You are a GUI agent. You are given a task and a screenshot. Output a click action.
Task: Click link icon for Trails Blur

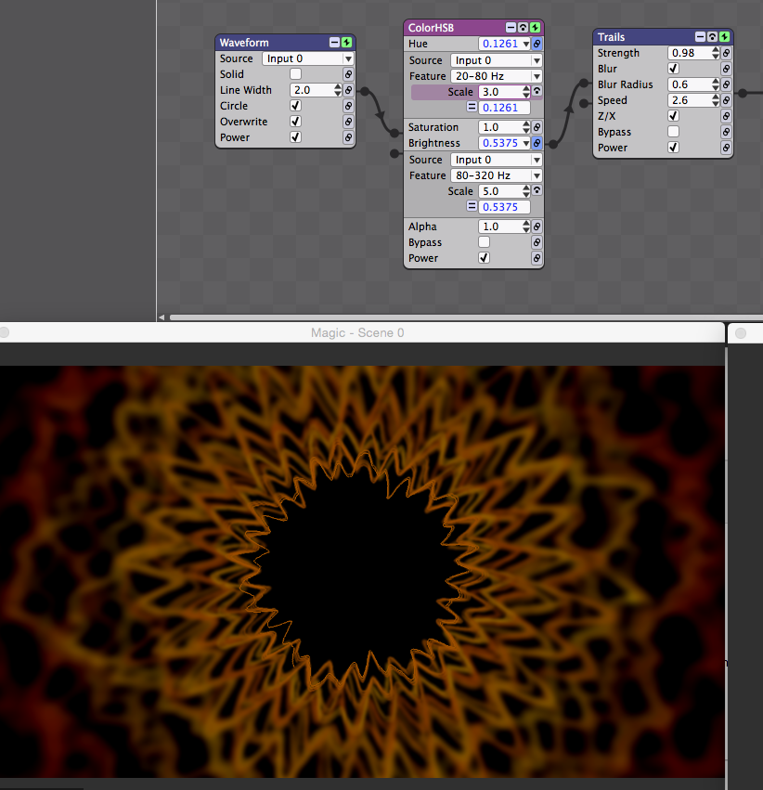726,69
